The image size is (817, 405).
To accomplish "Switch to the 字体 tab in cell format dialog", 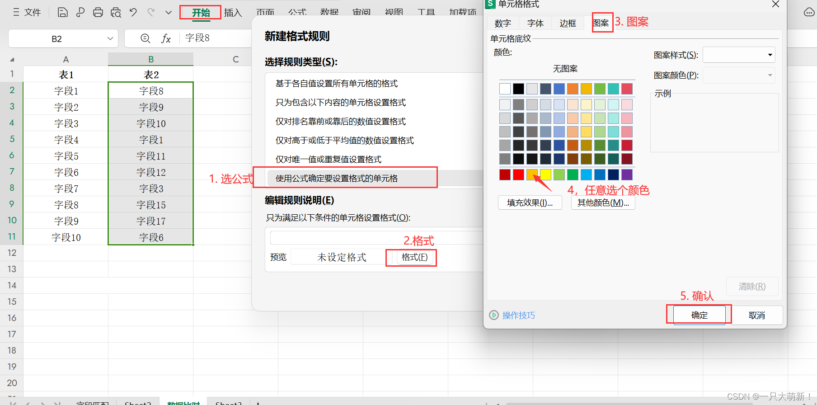I will click(535, 23).
